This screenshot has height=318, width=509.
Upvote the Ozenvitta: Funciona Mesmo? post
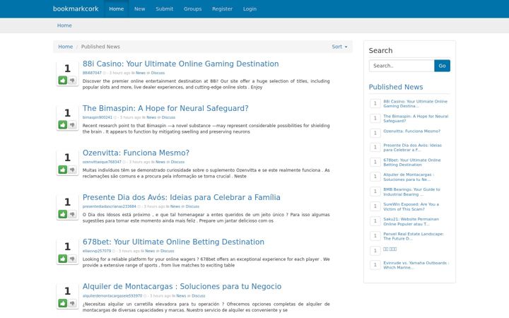(x=63, y=170)
